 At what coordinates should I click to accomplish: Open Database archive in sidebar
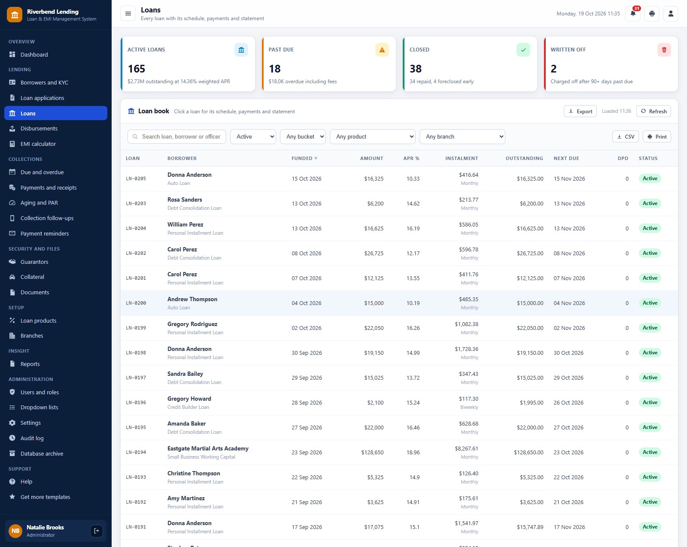point(56,453)
